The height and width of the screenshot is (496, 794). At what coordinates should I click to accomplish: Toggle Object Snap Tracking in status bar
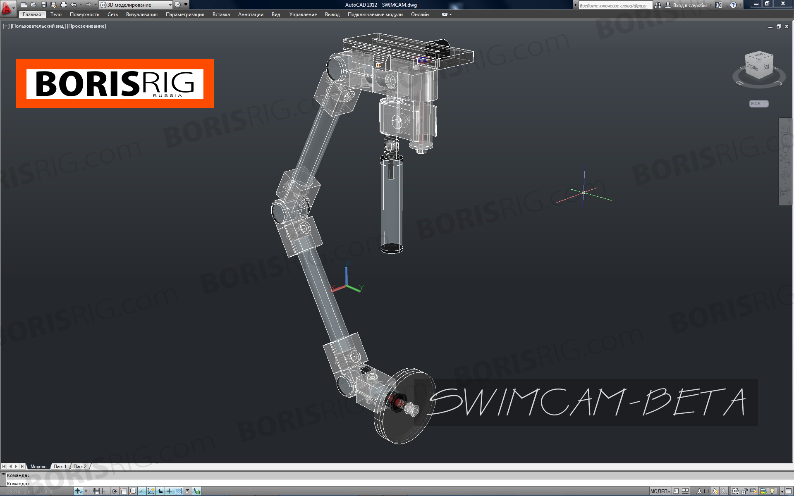point(142,491)
